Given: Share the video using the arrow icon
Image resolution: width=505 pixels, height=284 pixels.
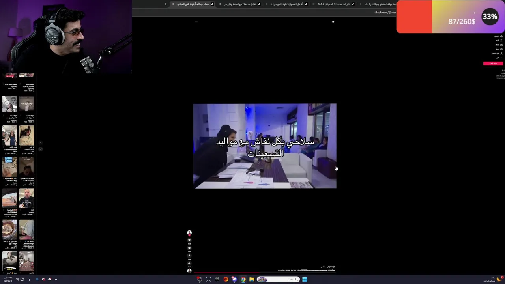Looking at the screenshot, I should click(189, 263).
